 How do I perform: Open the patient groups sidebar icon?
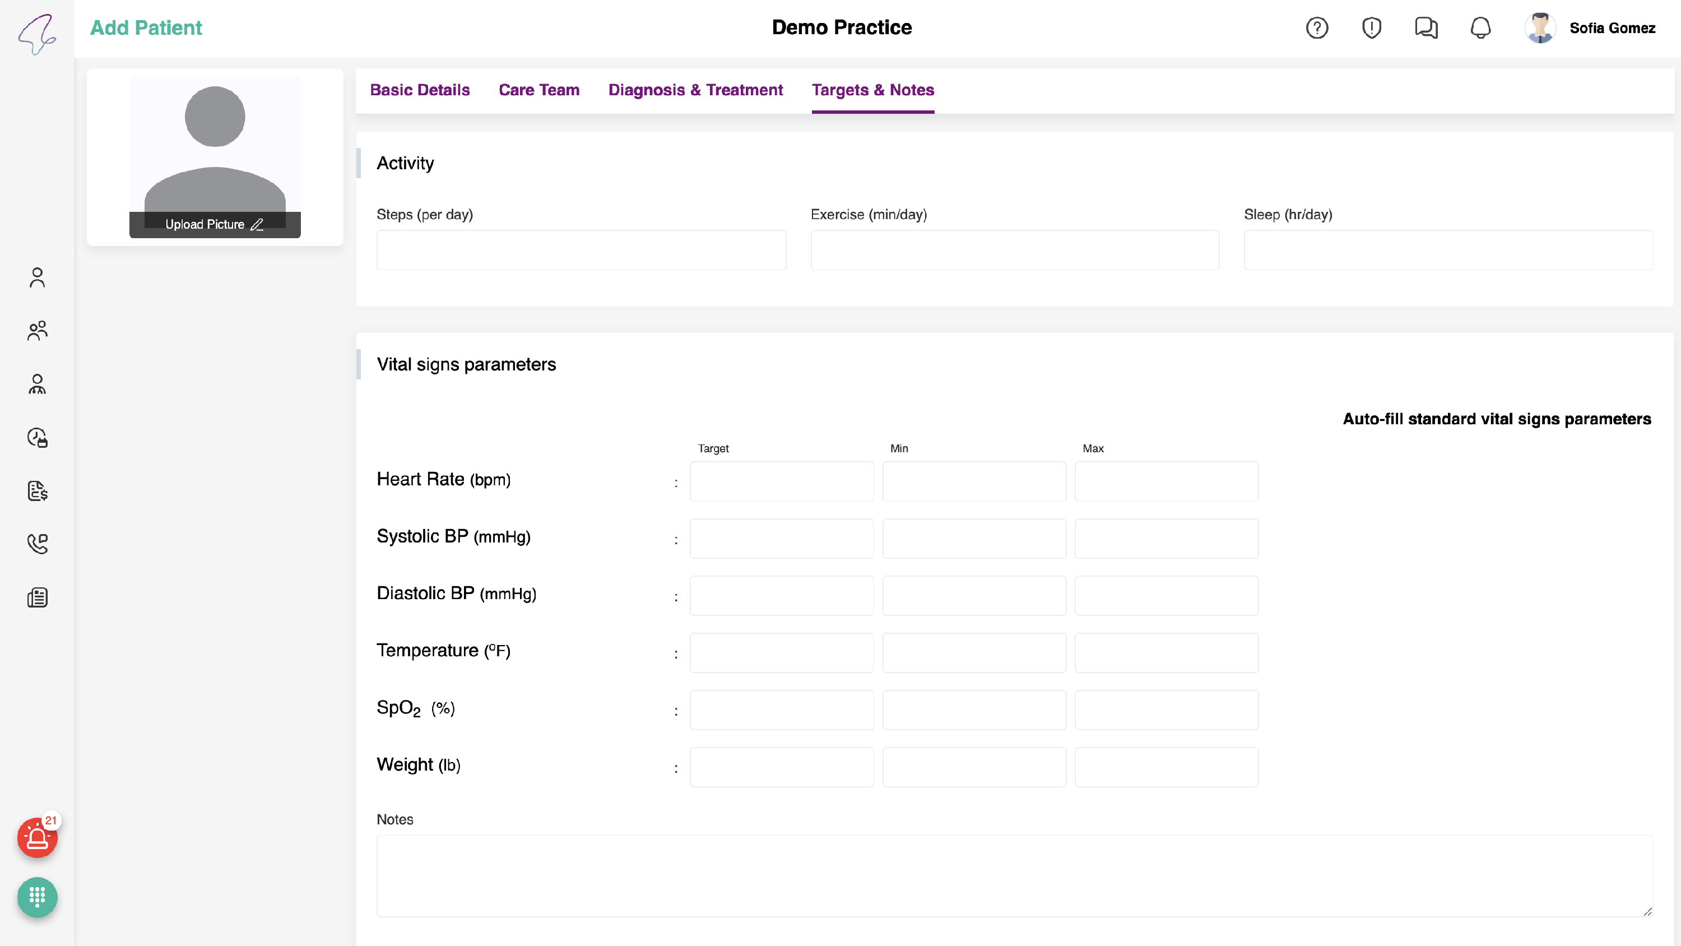click(37, 330)
